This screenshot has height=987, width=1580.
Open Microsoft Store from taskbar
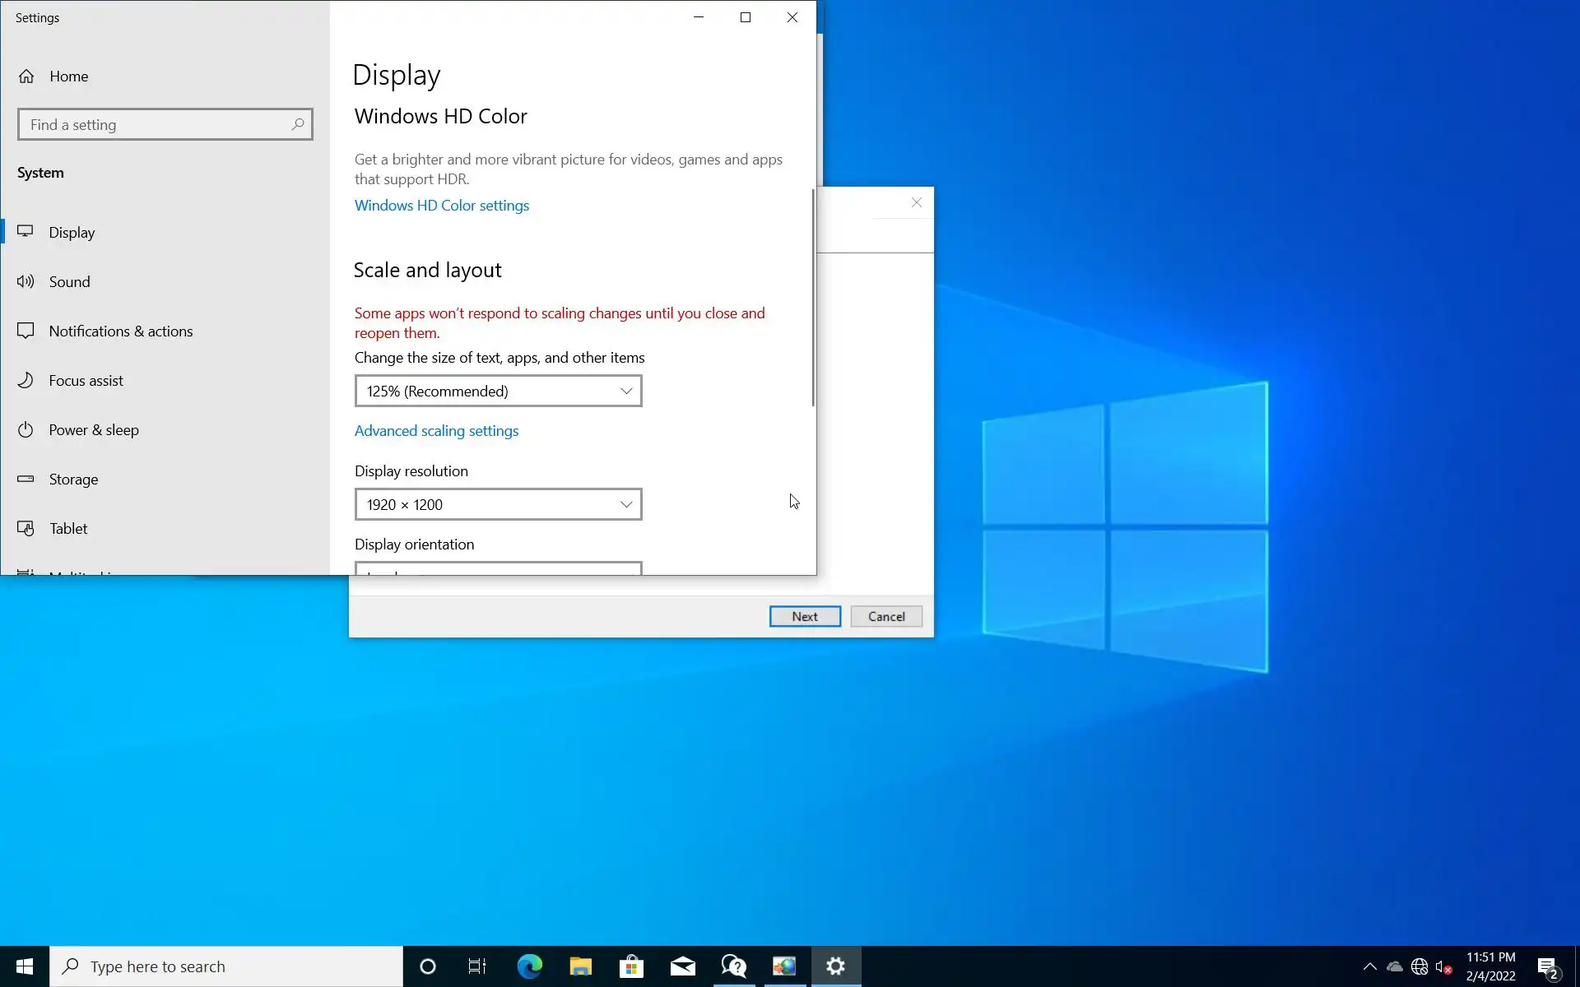pyautogui.click(x=631, y=966)
